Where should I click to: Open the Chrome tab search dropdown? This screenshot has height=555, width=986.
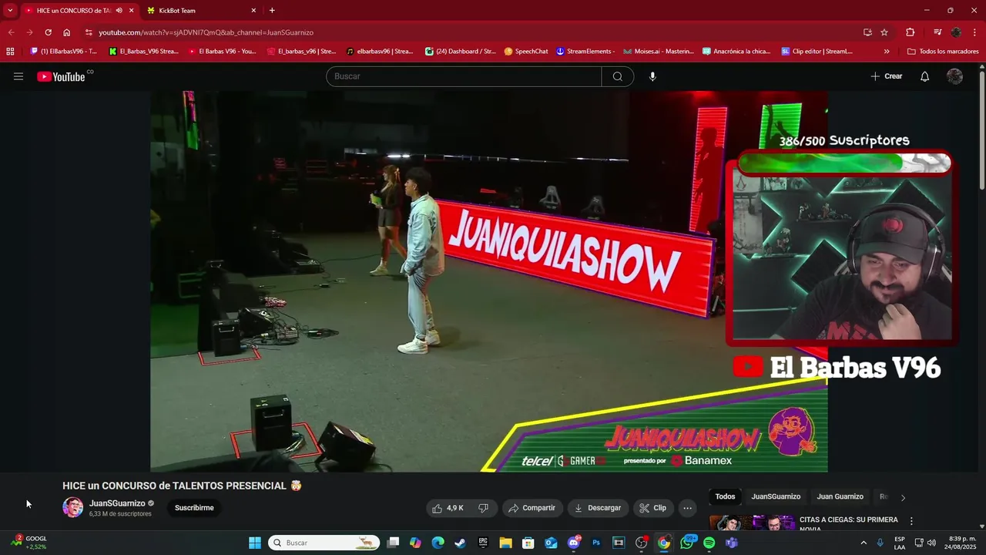pos(10,10)
